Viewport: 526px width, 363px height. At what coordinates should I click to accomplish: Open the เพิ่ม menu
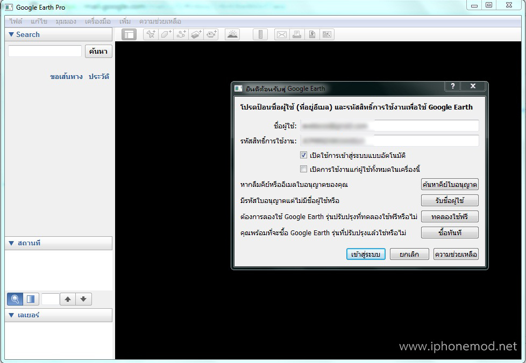(125, 21)
